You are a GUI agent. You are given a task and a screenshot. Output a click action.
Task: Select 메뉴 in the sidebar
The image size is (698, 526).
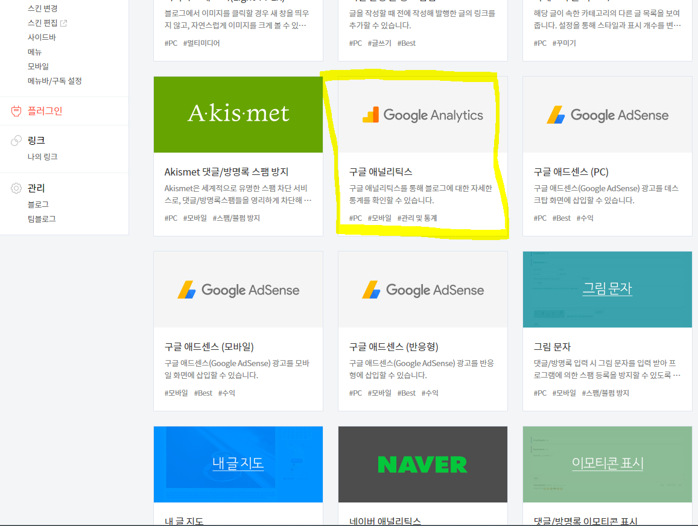point(34,52)
